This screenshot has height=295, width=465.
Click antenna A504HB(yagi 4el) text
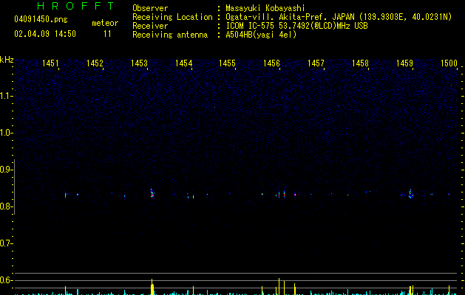pos(261,35)
